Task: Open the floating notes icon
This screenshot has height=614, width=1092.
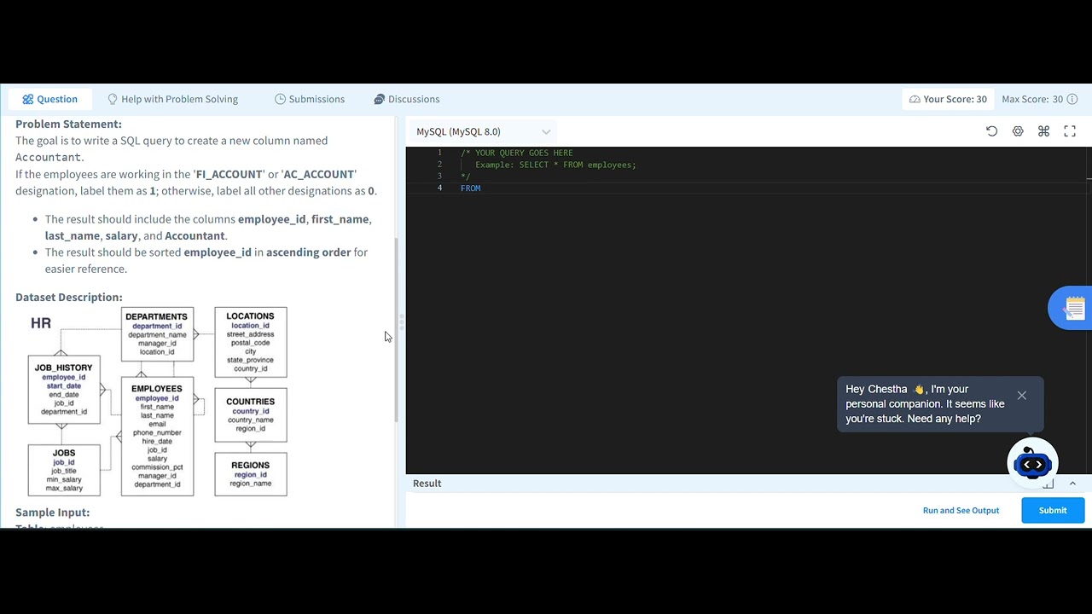Action: pyautogui.click(x=1072, y=308)
